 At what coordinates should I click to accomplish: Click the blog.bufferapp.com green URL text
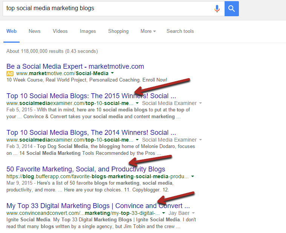pyautogui.click(x=98, y=176)
